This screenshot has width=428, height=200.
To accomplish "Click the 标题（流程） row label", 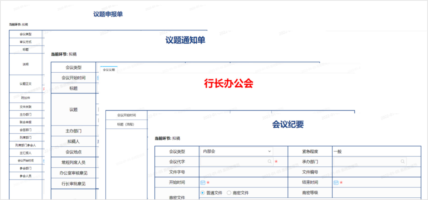I will pos(126,124).
